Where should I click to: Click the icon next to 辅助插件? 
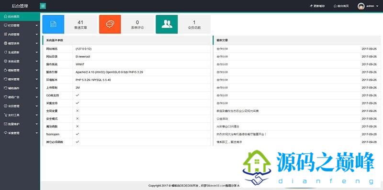point(6,88)
